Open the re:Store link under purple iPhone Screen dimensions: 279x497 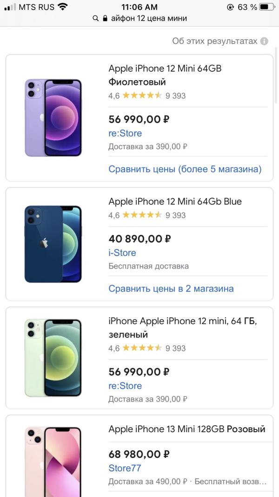[x=125, y=133]
